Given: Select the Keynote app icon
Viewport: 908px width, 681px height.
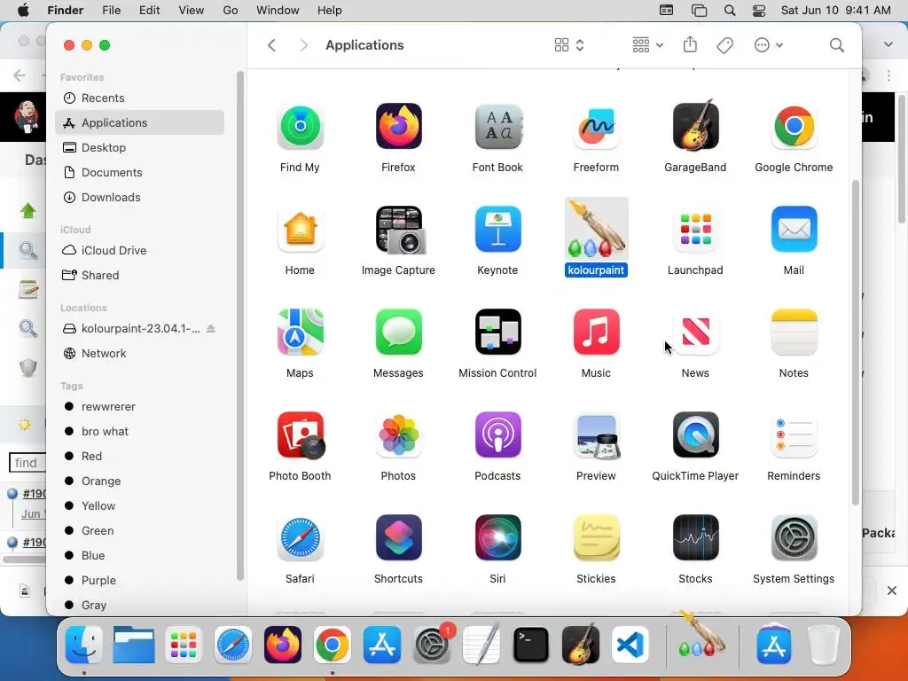Looking at the screenshot, I should tap(497, 230).
